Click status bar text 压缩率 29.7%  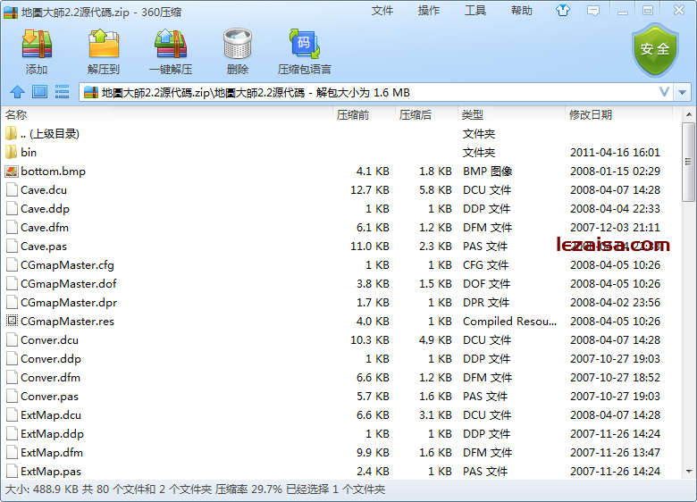(x=249, y=489)
